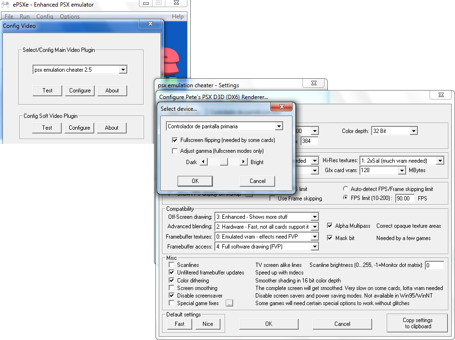Open the Off-Screen drawing dropdown
The height and width of the screenshot is (340, 455).
(x=315, y=217)
